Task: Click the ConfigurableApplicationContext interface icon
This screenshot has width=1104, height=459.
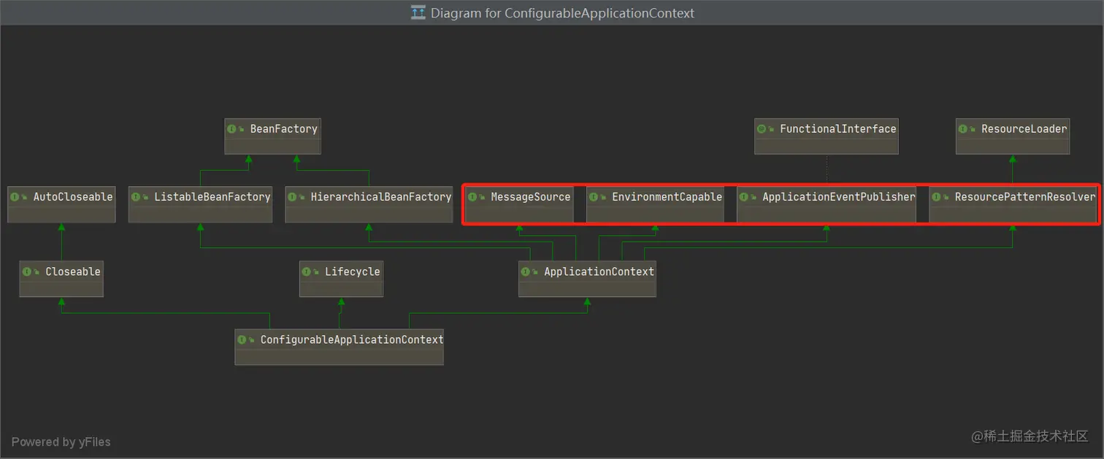Action: pos(242,340)
